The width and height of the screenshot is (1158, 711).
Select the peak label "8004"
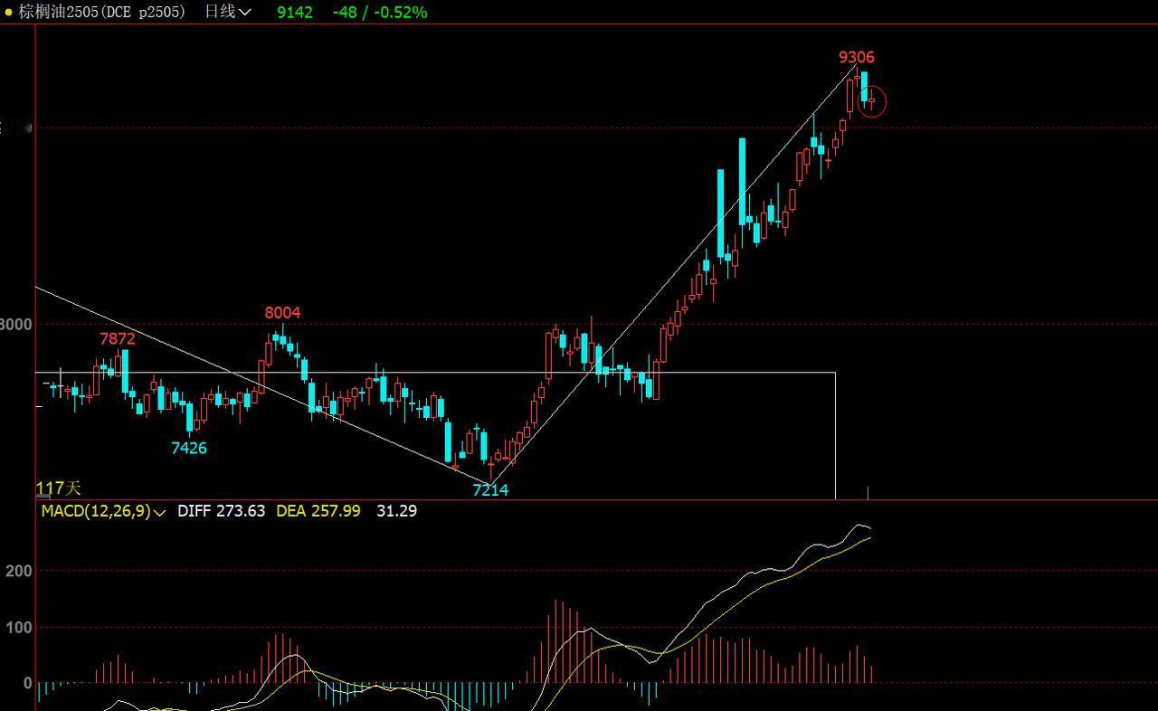(x=282, y=313)
